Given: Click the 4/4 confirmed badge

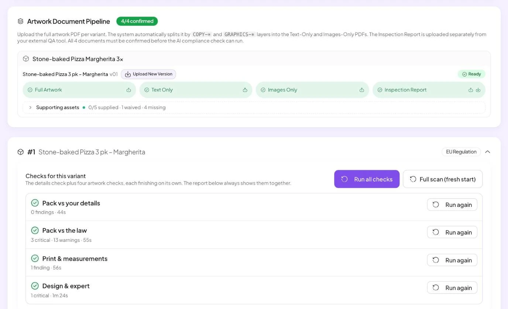Looking at the screenshot, I should click(137, 21).
